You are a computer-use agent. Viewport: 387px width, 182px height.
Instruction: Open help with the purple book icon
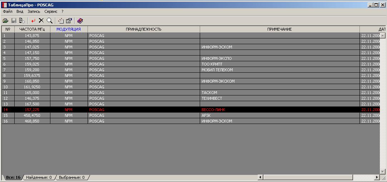tap(80, 21)
